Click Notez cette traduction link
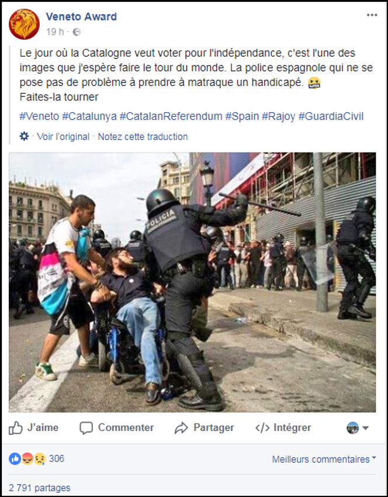 [x=143, y=137]
